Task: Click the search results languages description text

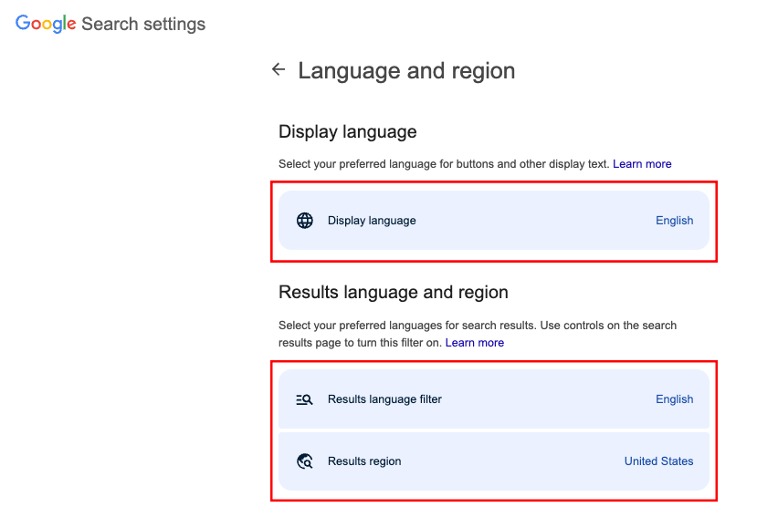Action: (x=477, y=326)
